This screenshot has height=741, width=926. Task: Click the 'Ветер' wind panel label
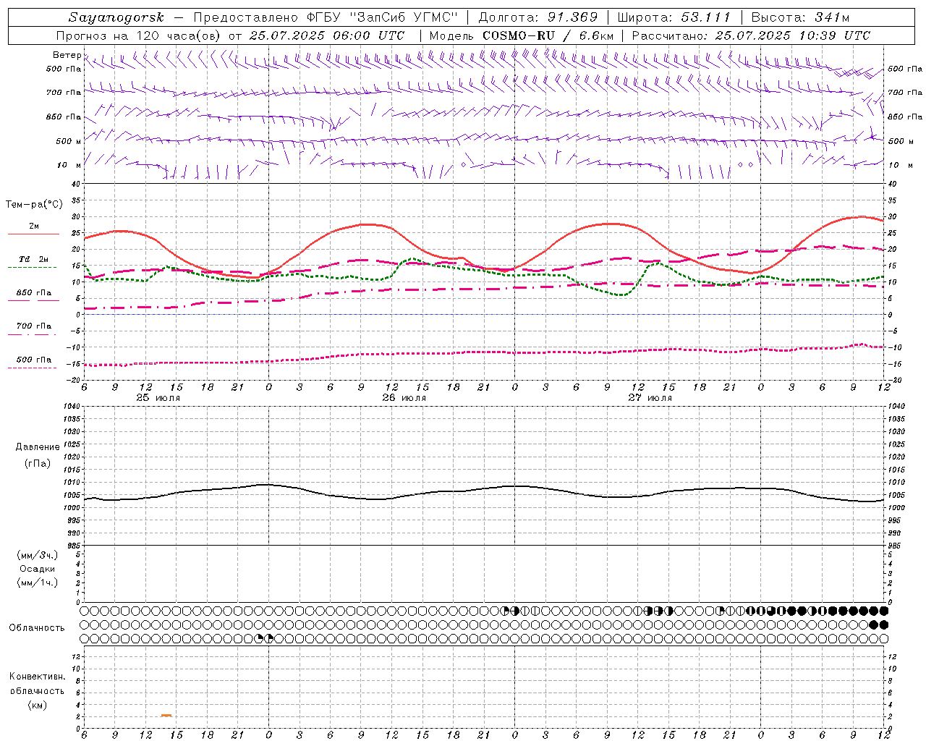[x=67, y=55]
